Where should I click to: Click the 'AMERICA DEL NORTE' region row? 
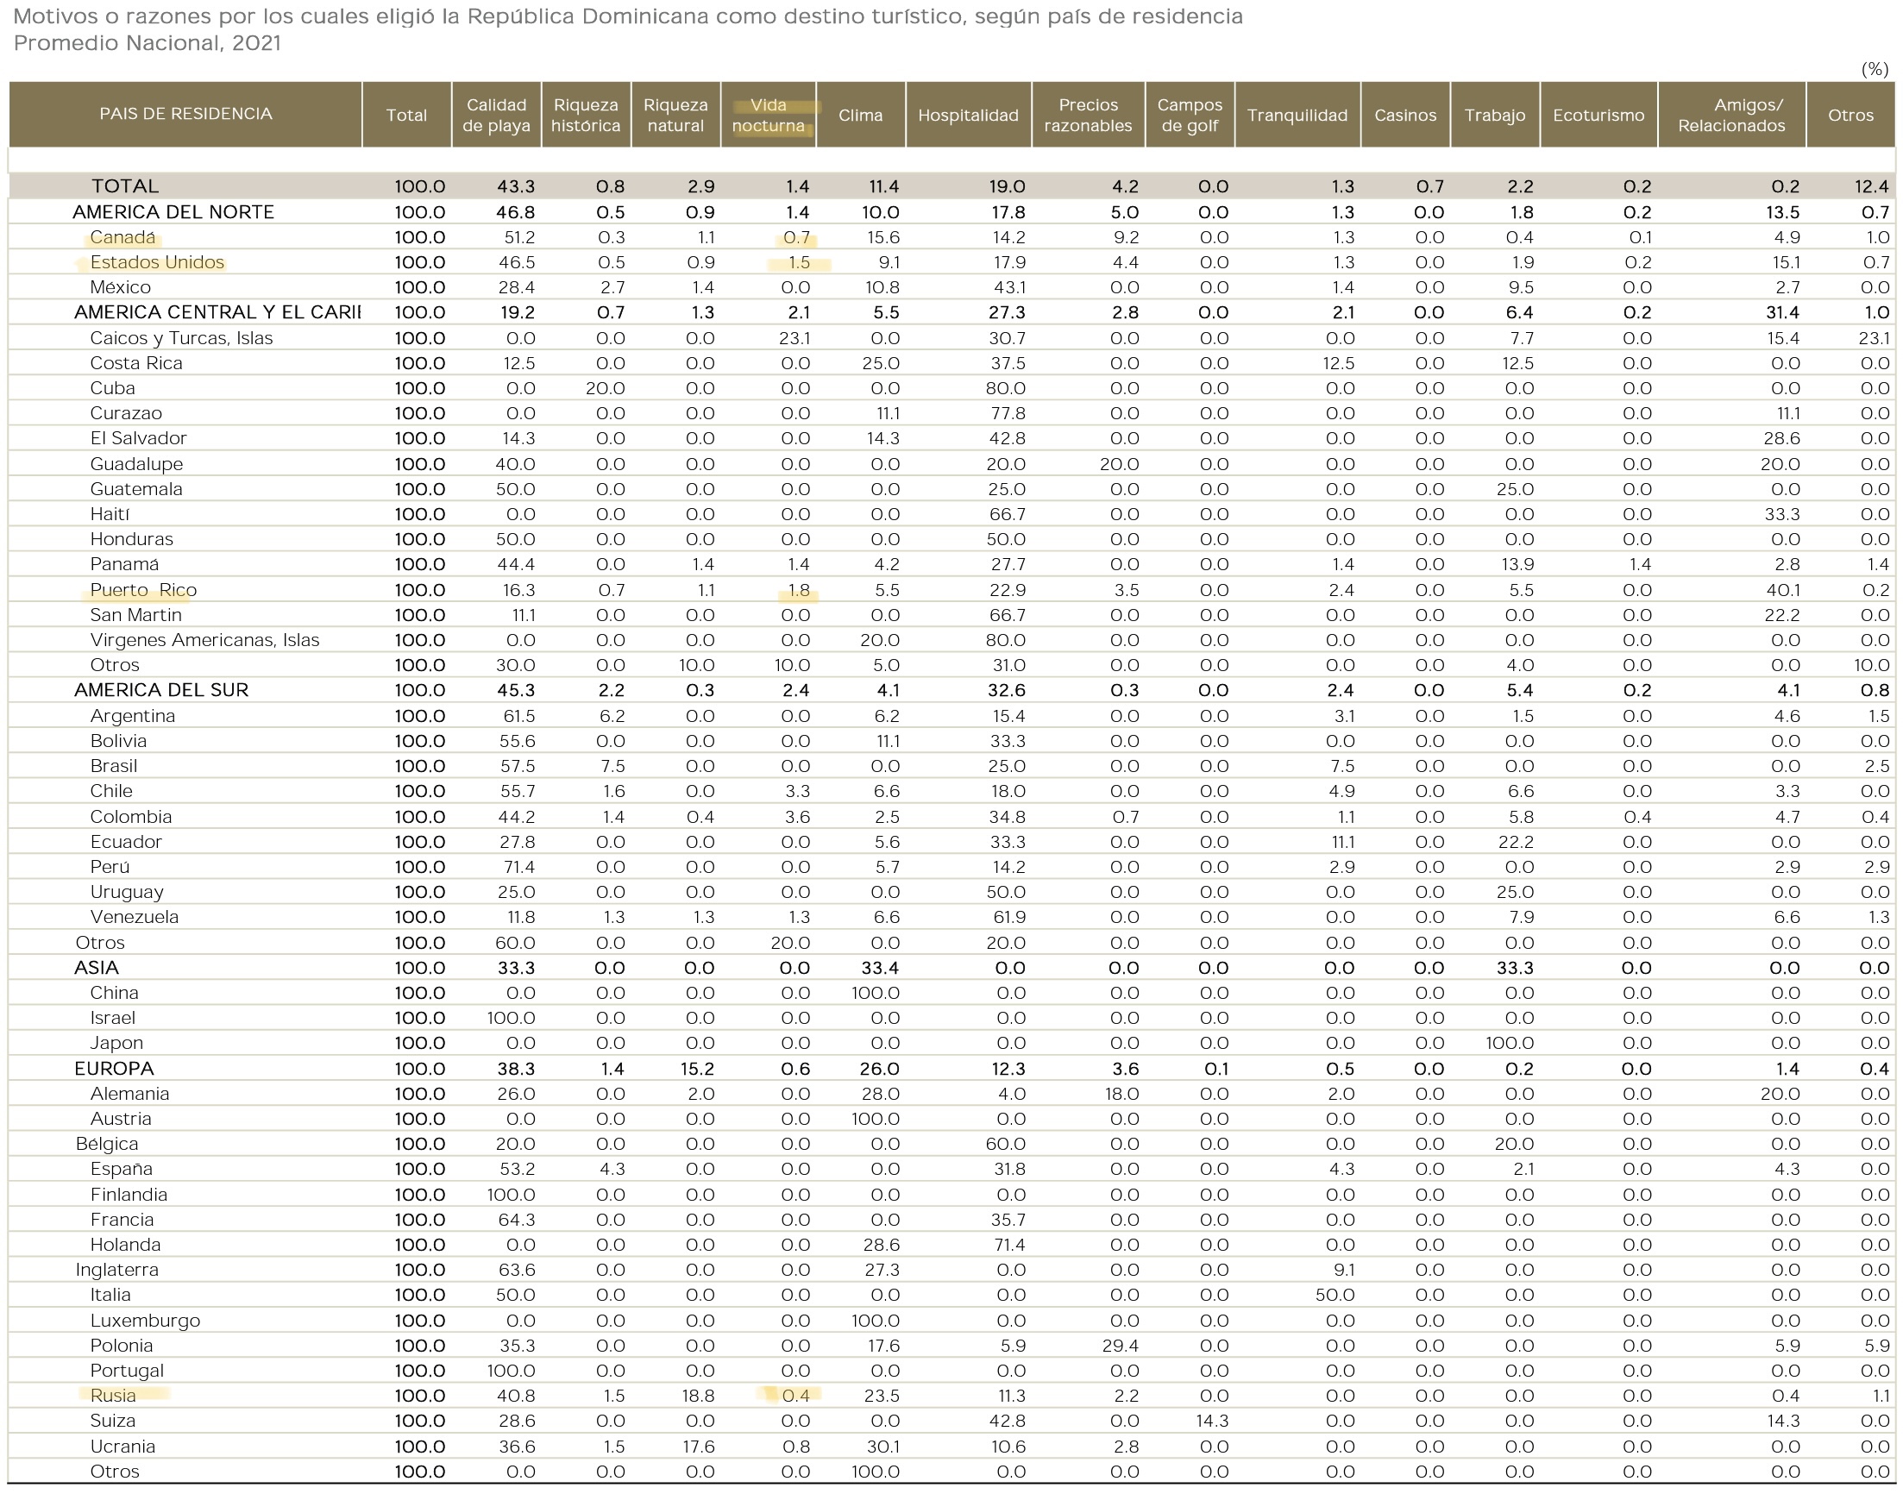point(173,211)
